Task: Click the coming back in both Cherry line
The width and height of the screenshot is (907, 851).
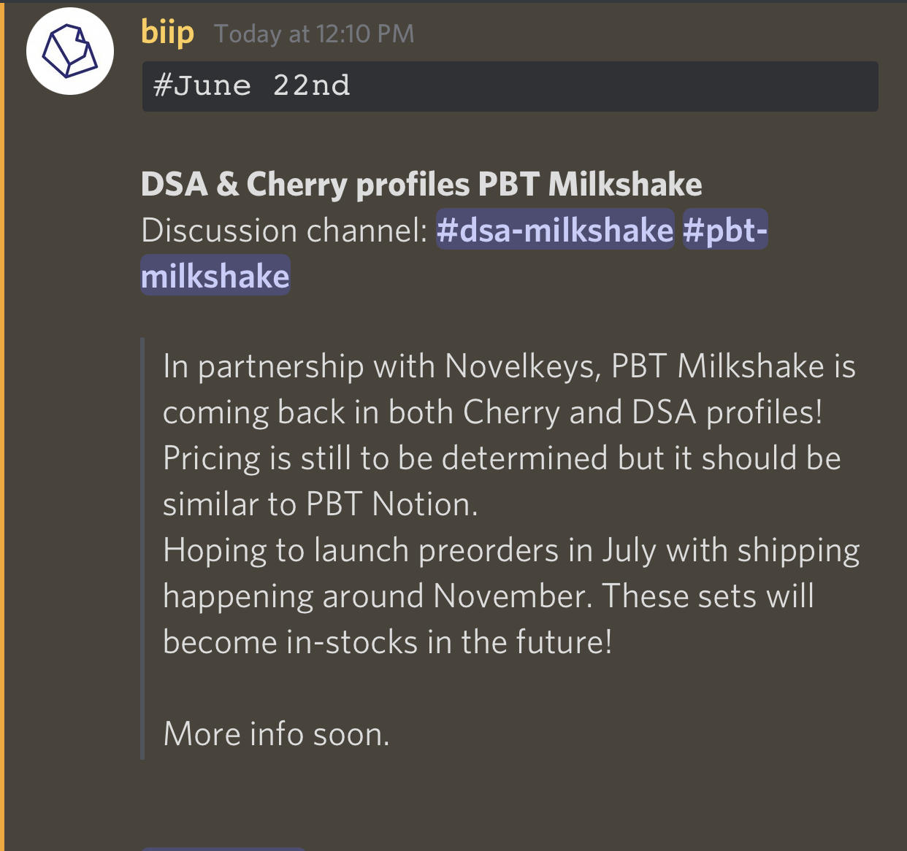Action: click(x=492, y=412)
